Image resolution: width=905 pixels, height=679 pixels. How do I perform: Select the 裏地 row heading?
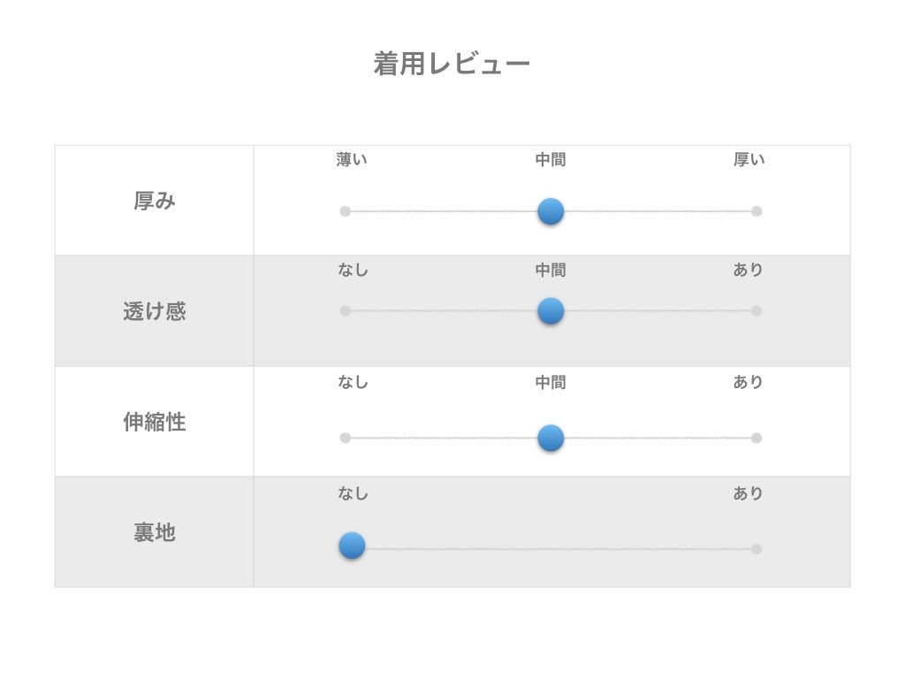(155, 533)
